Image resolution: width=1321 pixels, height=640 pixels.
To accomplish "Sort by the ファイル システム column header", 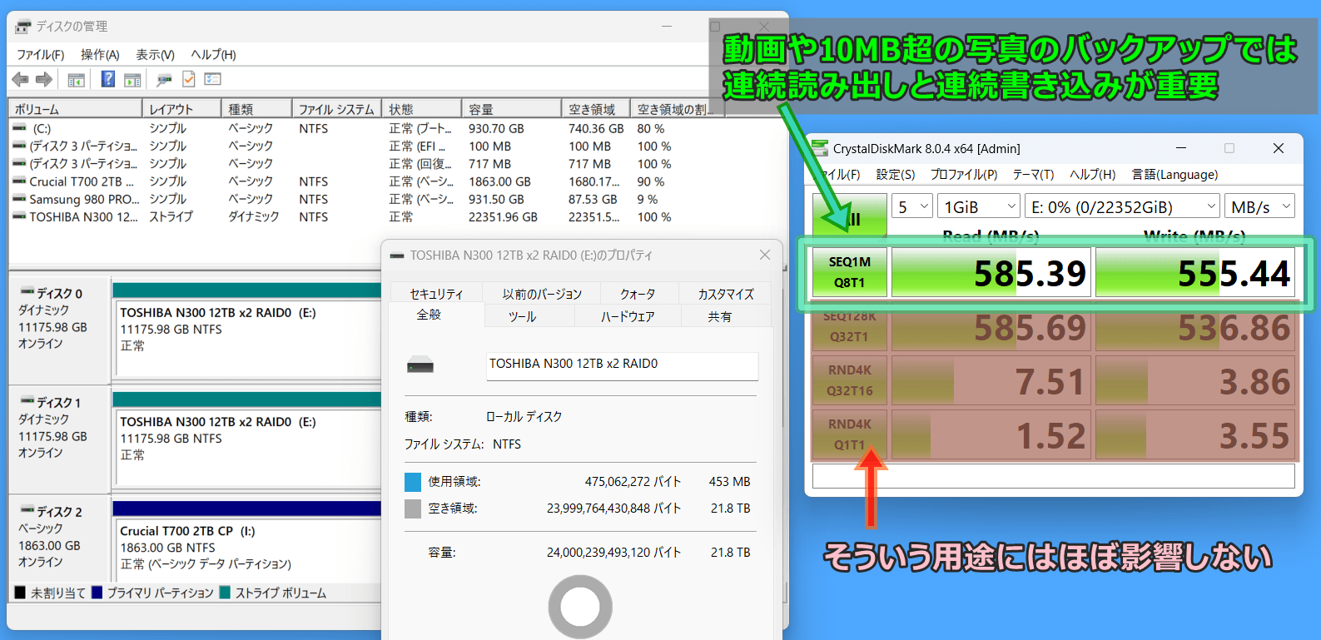I will tap(336, 109).
